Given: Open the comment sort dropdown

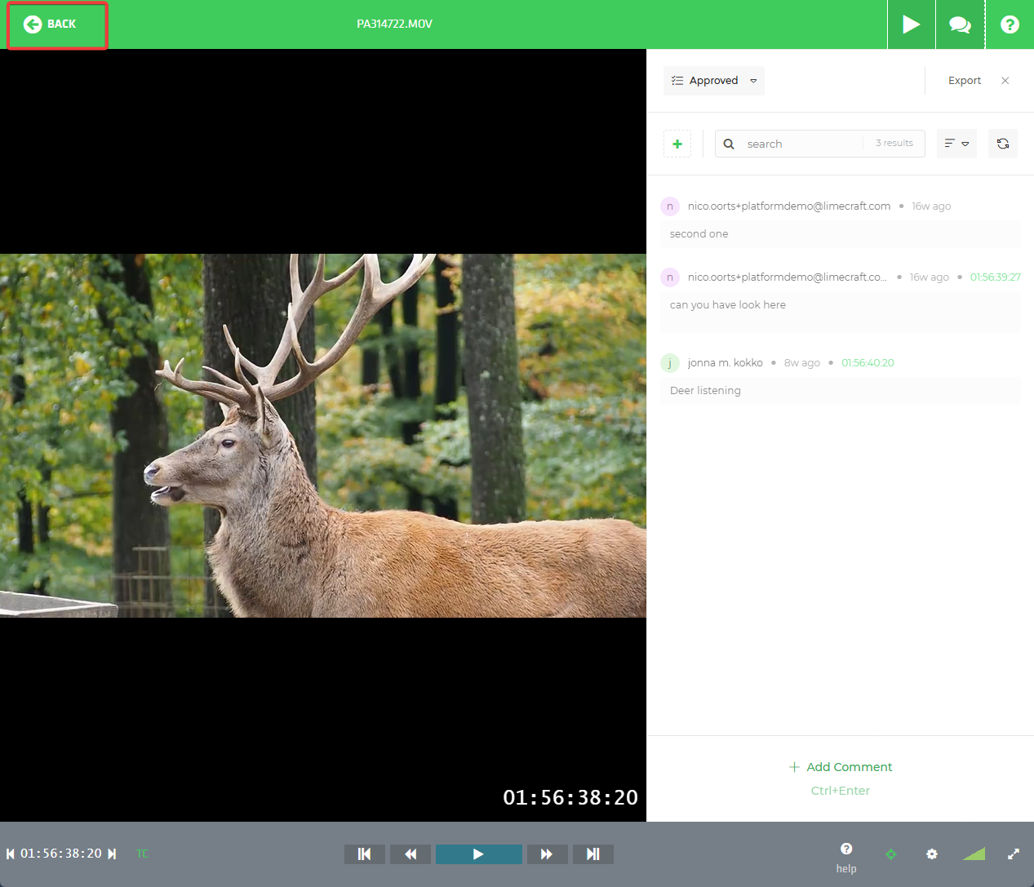Looking at the screenshot, I should (x=956, y=144).
